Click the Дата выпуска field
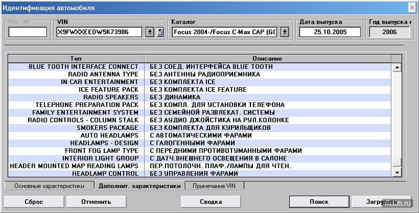This screenshot has width=419, height=213. click(330, 32)
